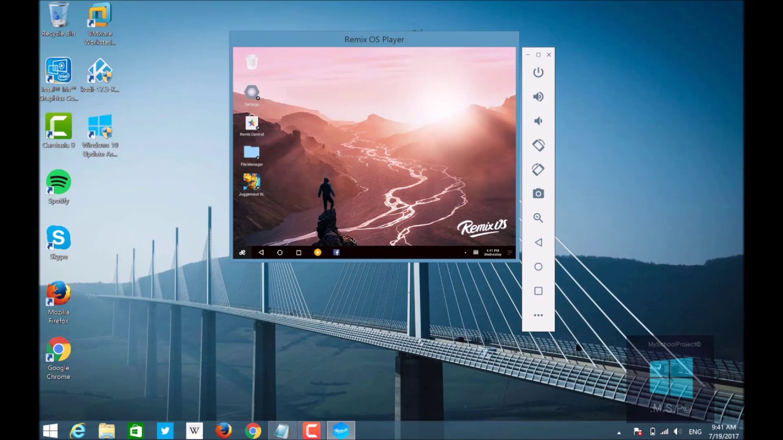The image size is (783, 440).
Task: Open the orange app in the Remix OS taskbar
Action: click(317, 252)
